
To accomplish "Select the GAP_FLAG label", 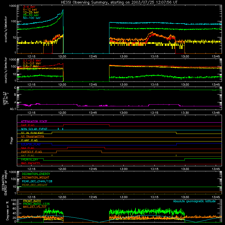I will coord(28,125).
